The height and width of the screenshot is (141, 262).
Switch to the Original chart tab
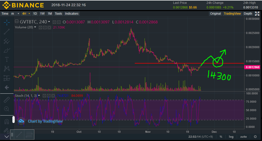click(215, 14)
